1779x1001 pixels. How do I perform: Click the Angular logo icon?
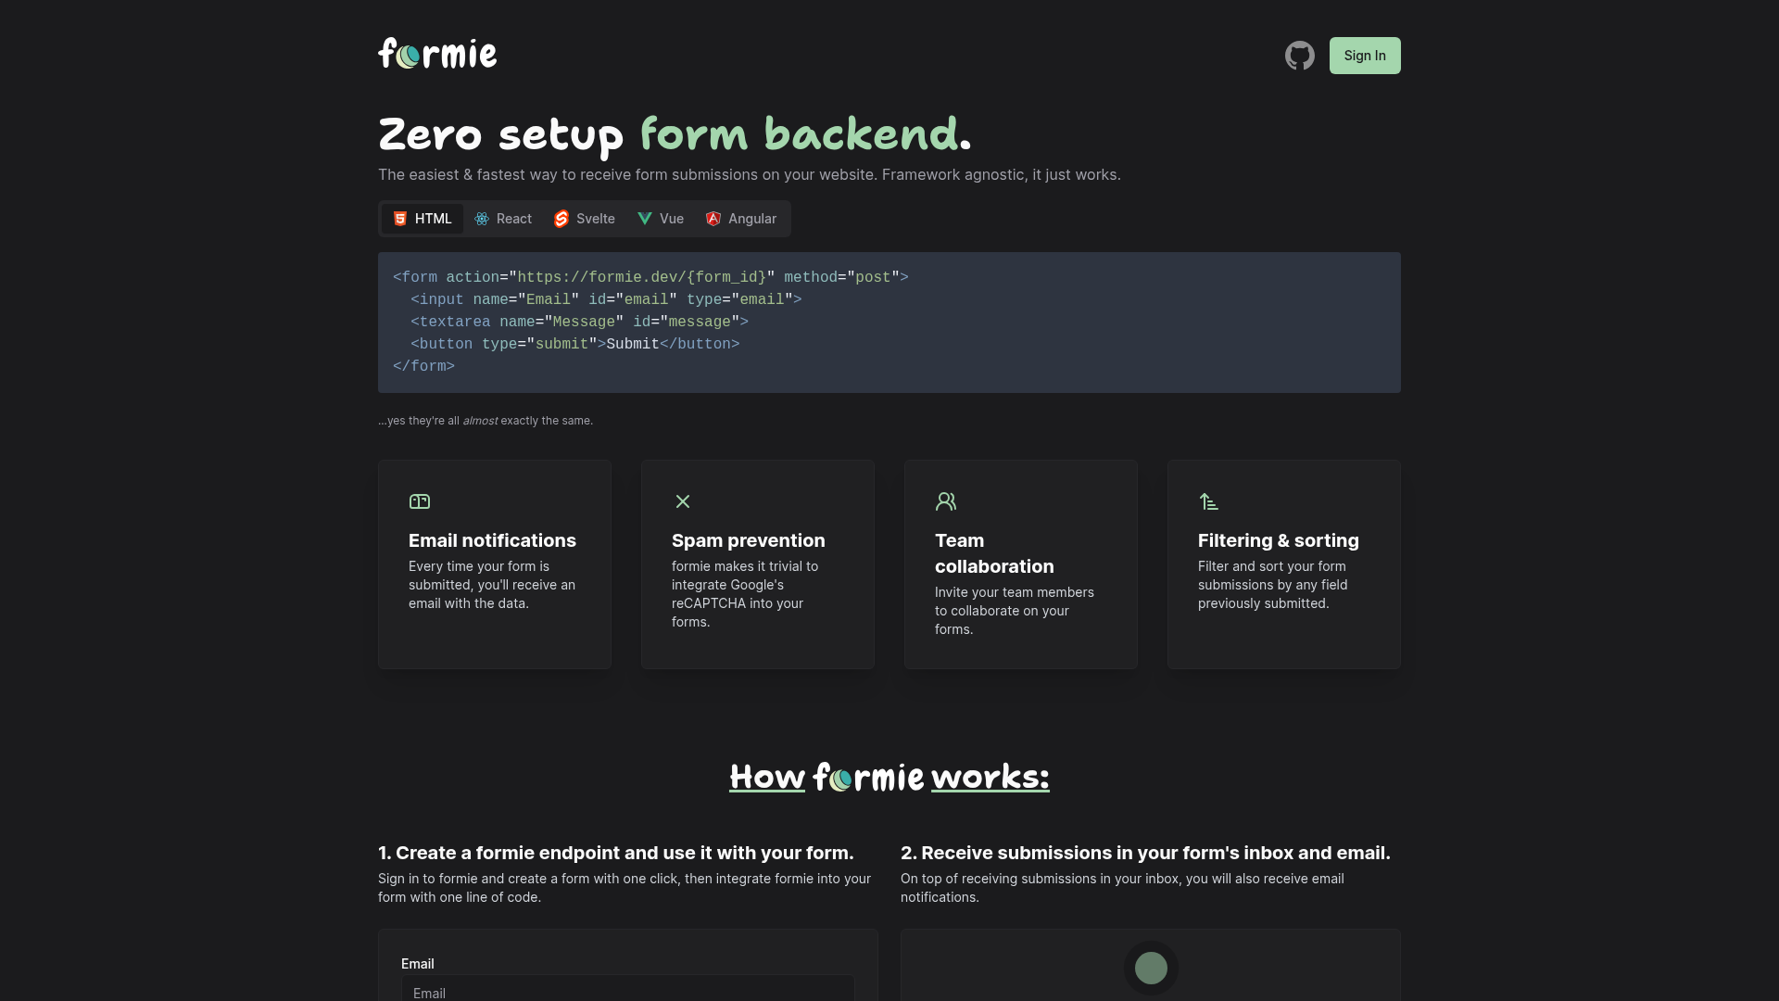coord(713,219)
